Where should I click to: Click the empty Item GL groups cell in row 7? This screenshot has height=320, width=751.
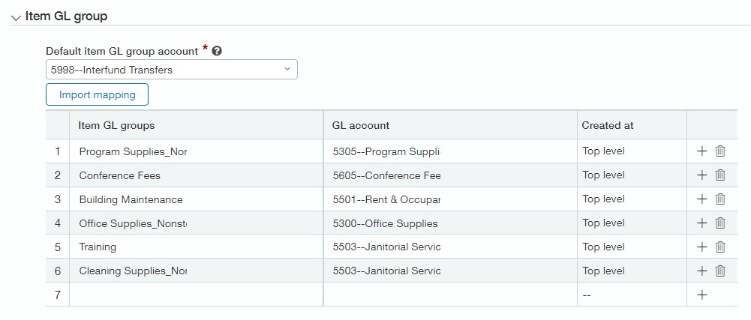[195, 295]
